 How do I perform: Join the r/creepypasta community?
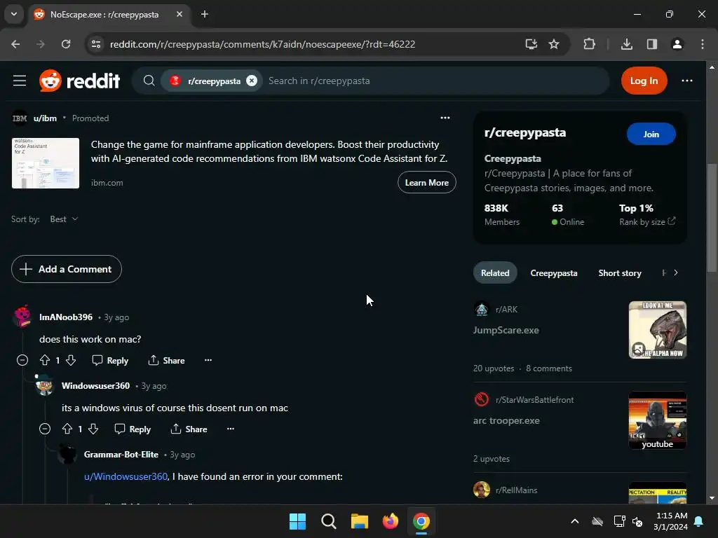pyautogui.click(x=651, y=134)
